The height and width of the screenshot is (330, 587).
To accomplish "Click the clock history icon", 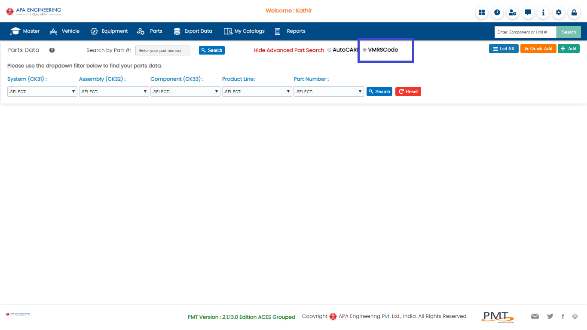I will coord(497,12).
